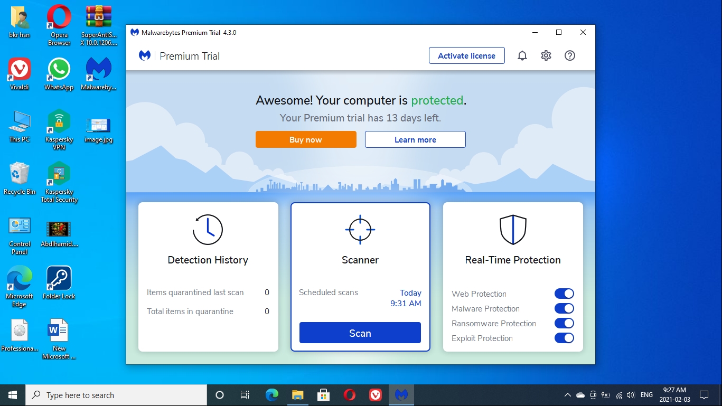
Task: Select the Control Panel desktop icon
Action: click(x=20, y=235)
